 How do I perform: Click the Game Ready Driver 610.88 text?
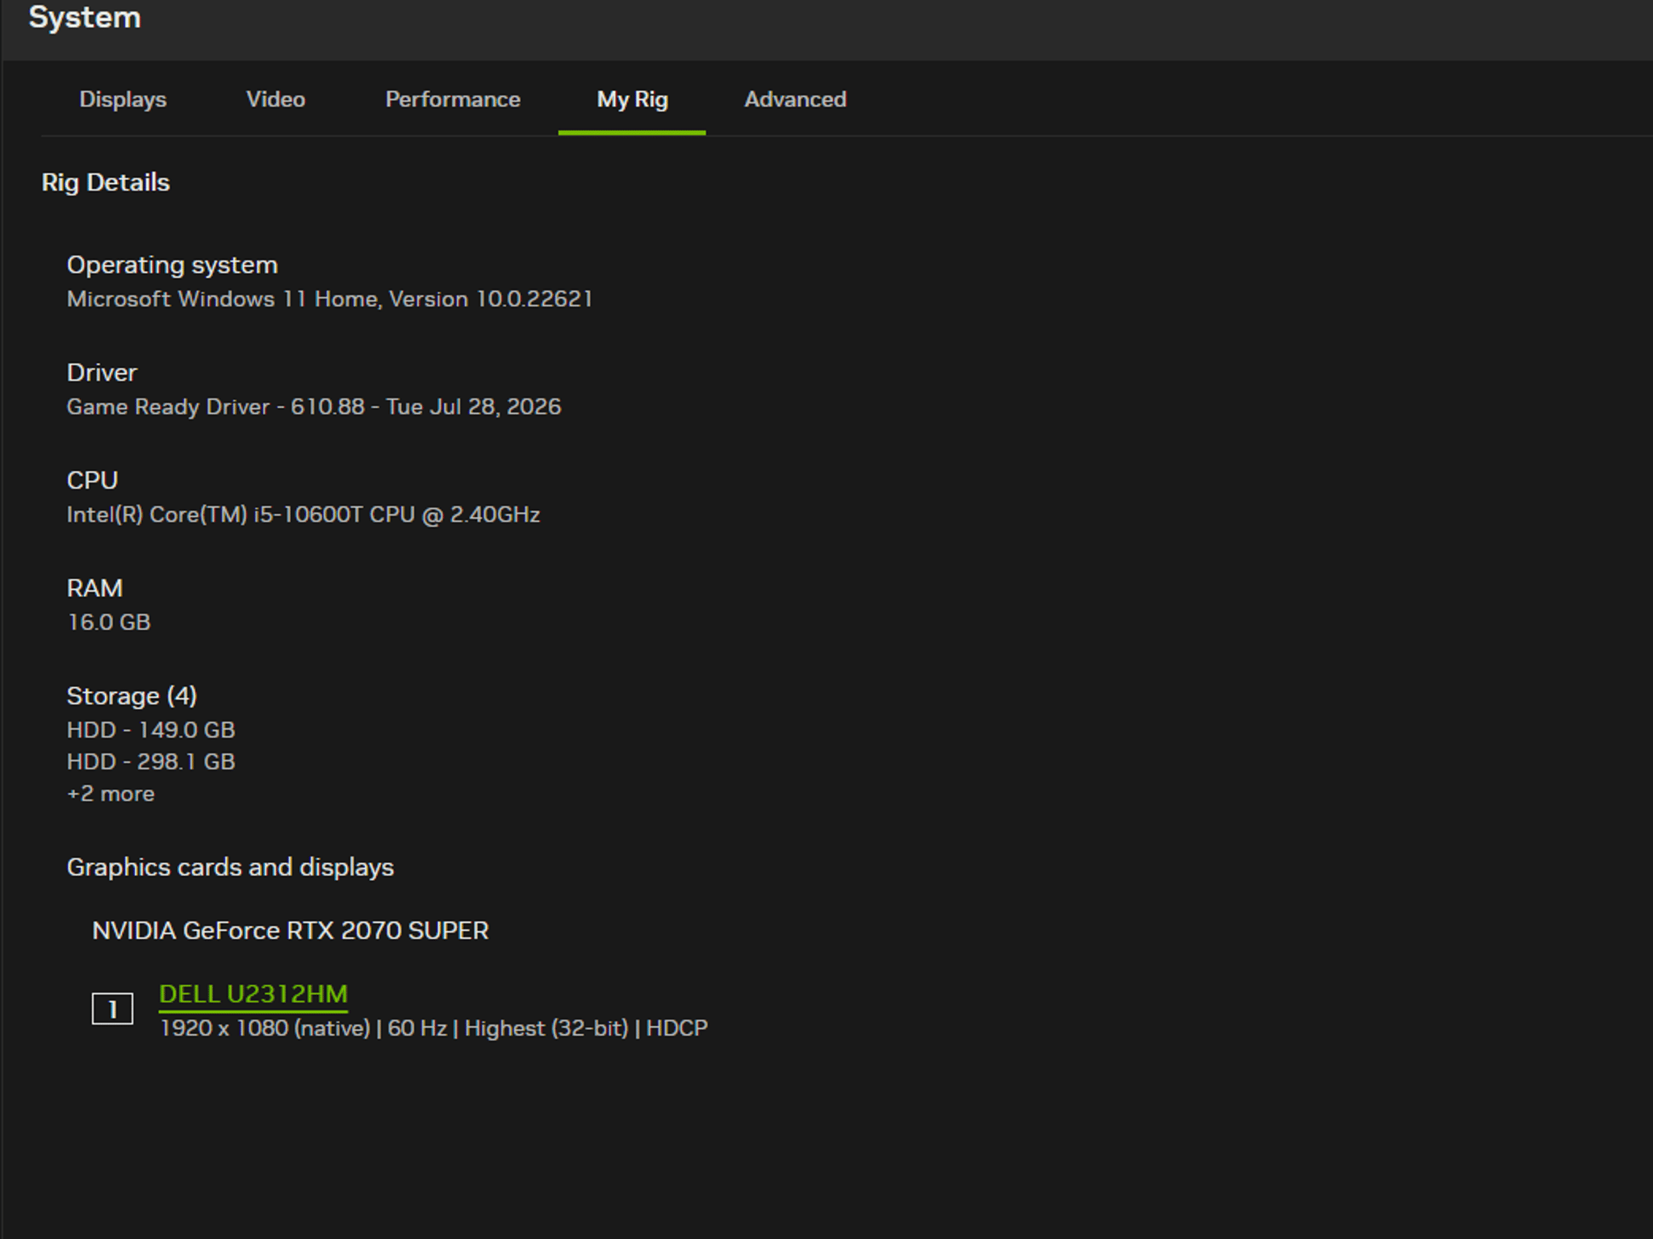pyautogui.click(x=314, y=407)
